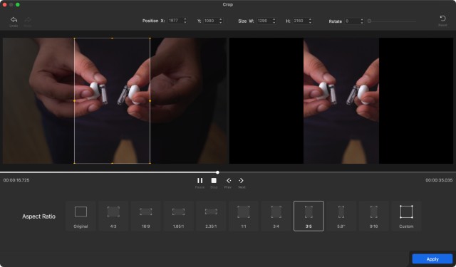The height and width of the screenshot is (267, 456).
Task: Adjust Size W with stepper arrows
Action: coord(274,21)
